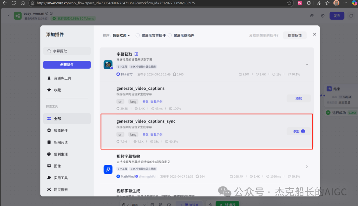This screenshot has width=358, height=206.
Task: Click the 运行成功 status badge
Action: click(341, 112)
